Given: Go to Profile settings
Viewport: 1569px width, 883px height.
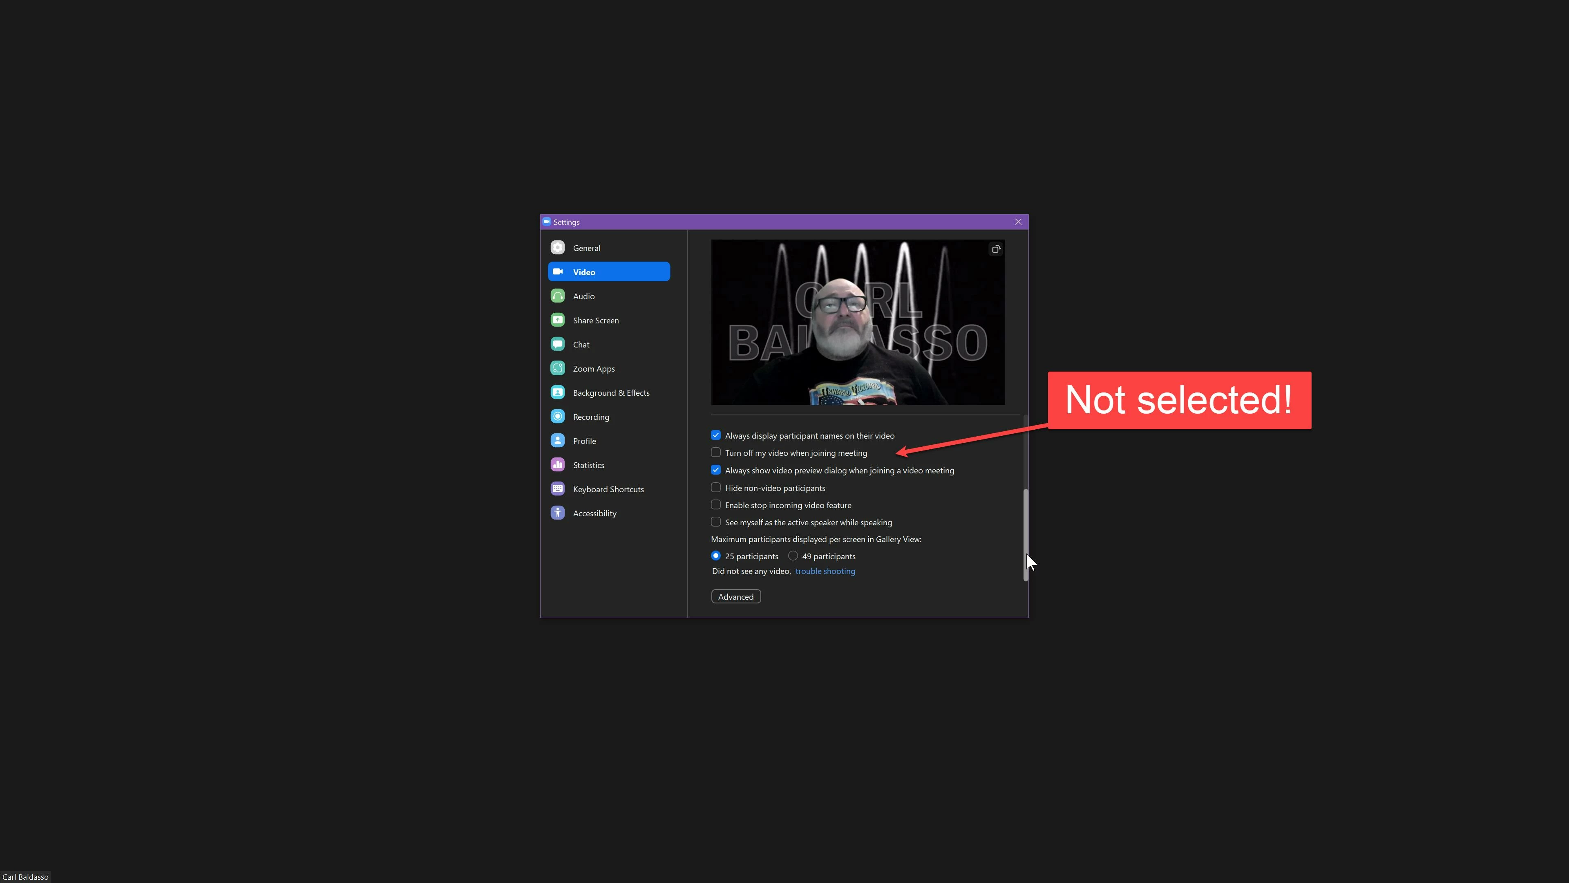Looking at the screenshot, I should point(584,441).
